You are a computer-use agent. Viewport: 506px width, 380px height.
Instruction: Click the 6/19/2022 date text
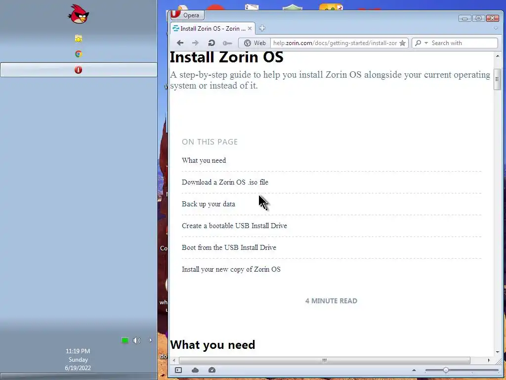pos(78,368)
